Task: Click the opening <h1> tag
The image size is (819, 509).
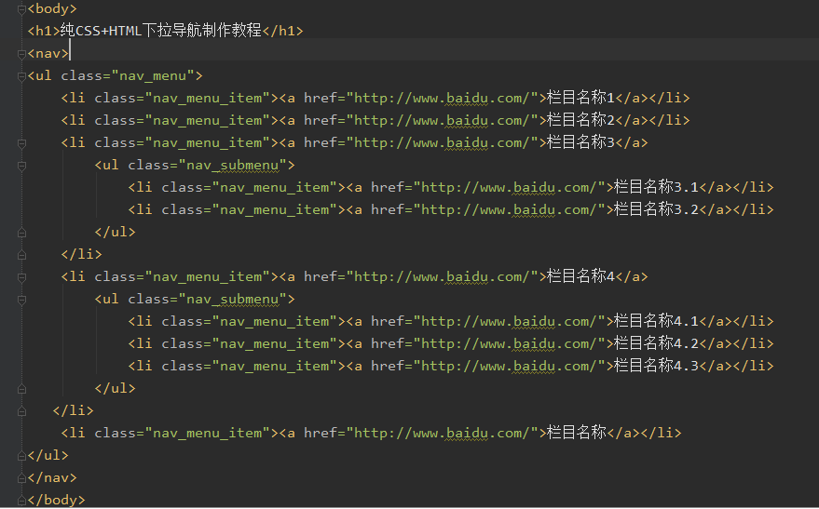Action: pos(44,31)
